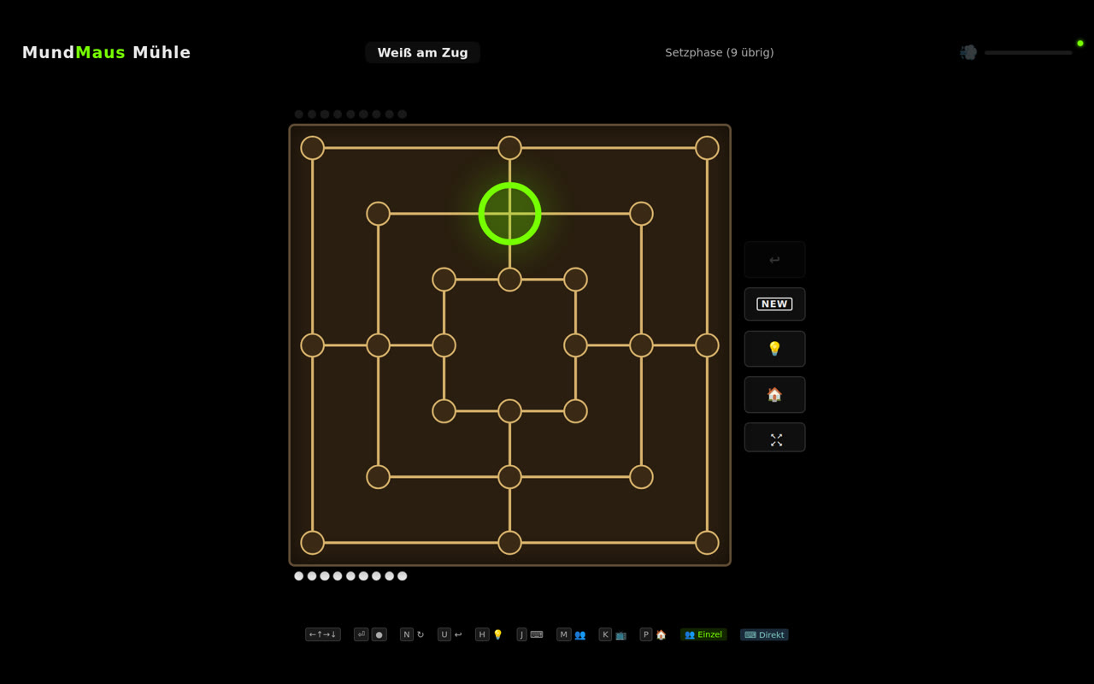This screenshot has width=1094, height=684.
Task: Start a new game with the NEW button
Action: pyautogui.click(x=774, y=304)
